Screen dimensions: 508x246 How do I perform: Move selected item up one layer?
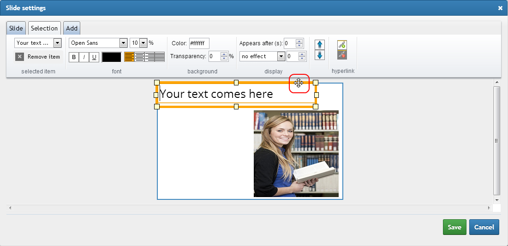(x=320, y=44)
